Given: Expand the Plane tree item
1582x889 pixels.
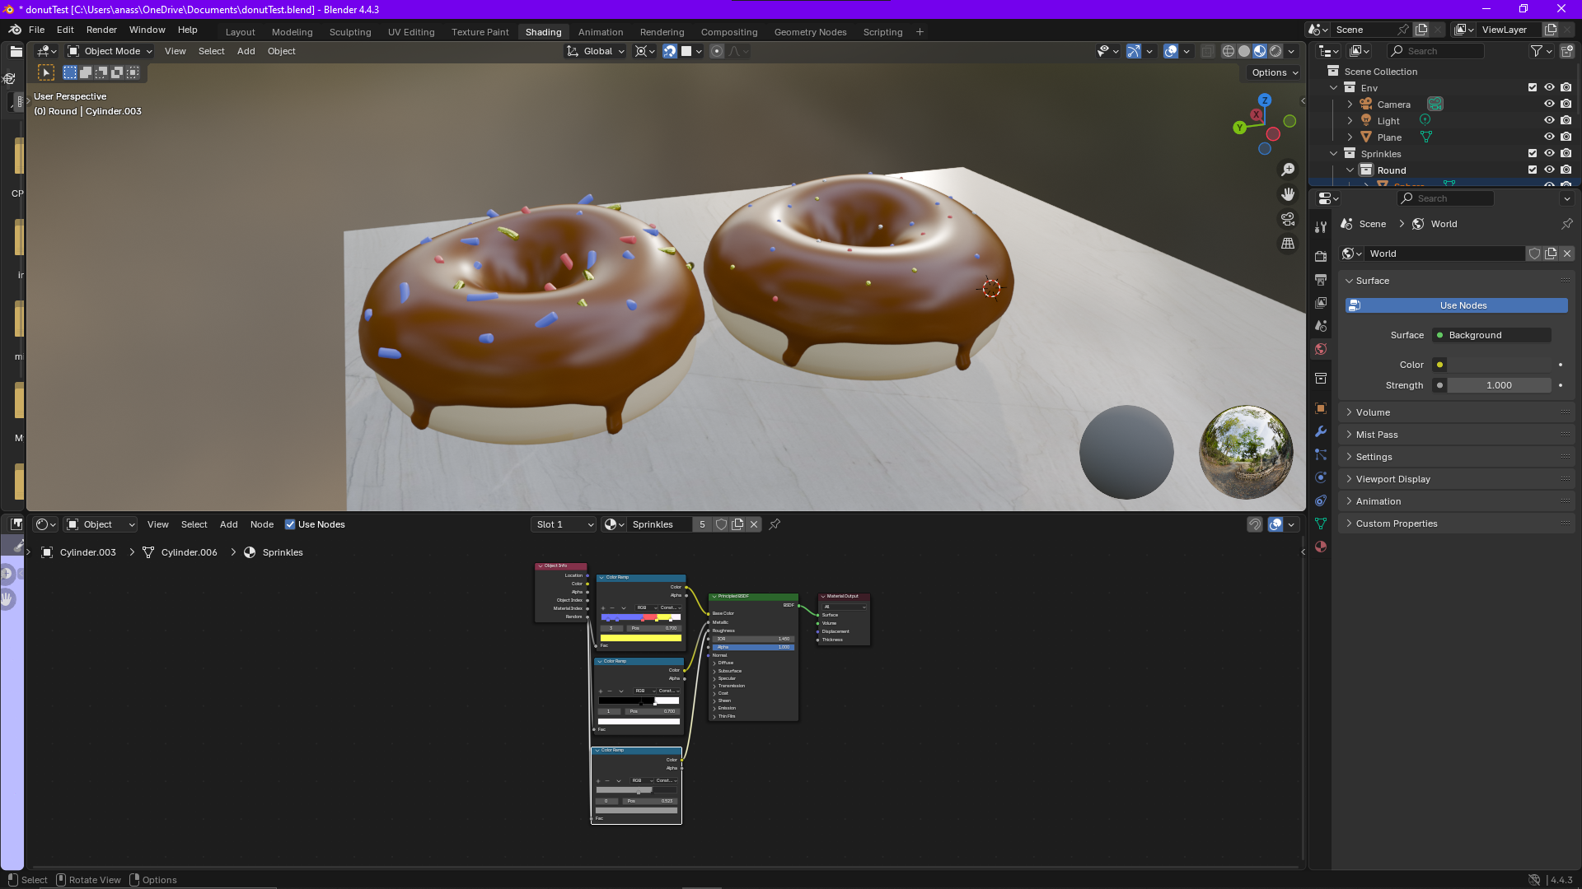Looking at the screenshot, I should coord(1350,137).
